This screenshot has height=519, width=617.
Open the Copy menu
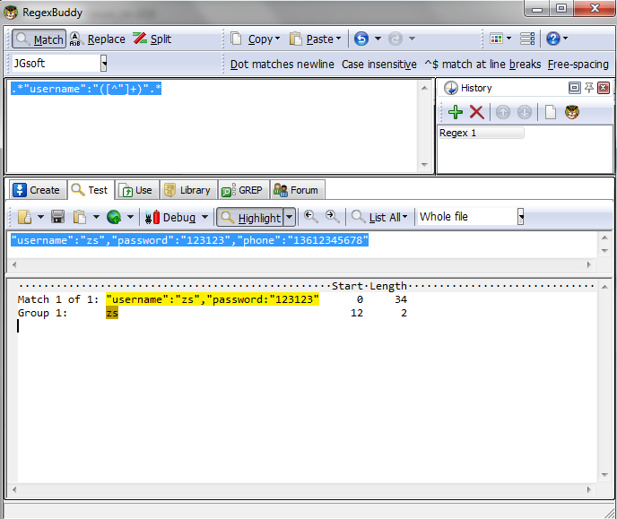[256, 39]
